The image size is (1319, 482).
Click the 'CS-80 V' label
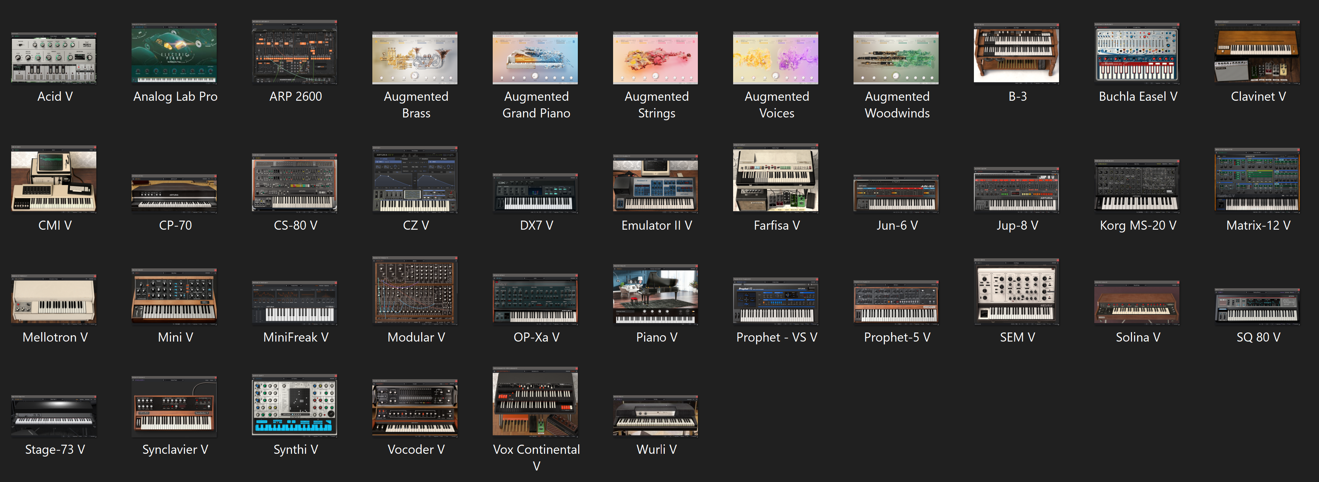click(x=296, y=225)
